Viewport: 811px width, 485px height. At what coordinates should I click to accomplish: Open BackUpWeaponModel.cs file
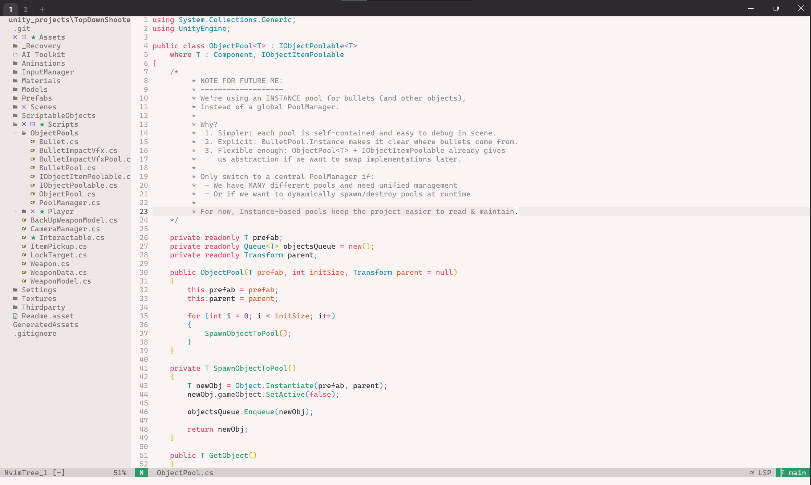(74, 220)
